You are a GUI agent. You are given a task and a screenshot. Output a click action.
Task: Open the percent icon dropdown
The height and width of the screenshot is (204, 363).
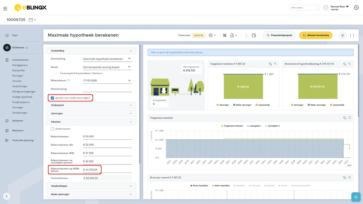(212, 35)
